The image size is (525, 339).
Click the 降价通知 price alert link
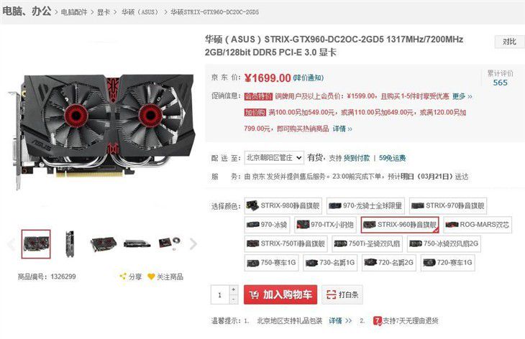(308, 78)
